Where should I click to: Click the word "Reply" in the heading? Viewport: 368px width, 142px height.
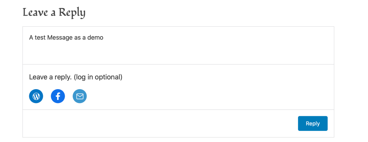pyautogui.click(x=72, y=13)
